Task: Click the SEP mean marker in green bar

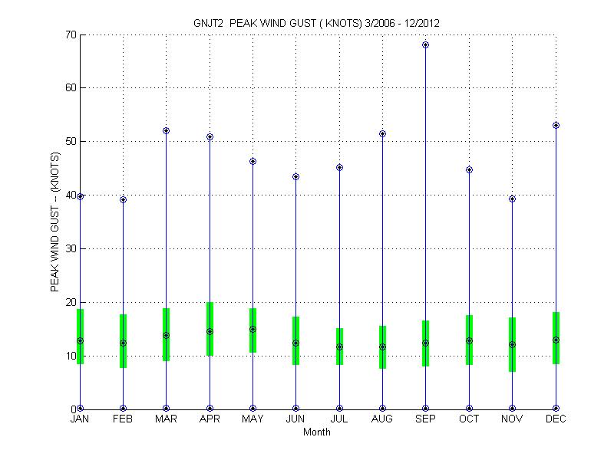Action: tap(426, 343)
